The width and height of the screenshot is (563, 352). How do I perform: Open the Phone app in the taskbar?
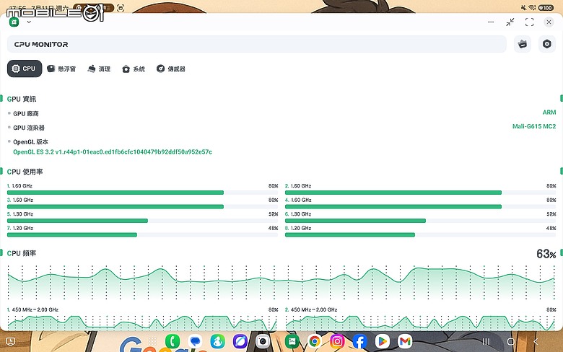click(x=173, y=341)
